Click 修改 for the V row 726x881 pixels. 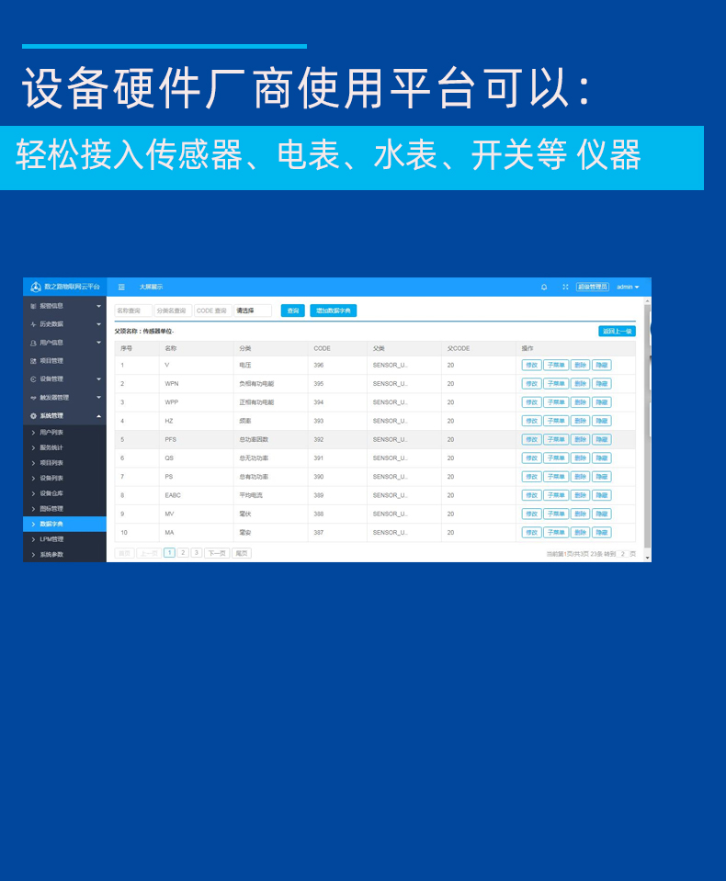531,365
